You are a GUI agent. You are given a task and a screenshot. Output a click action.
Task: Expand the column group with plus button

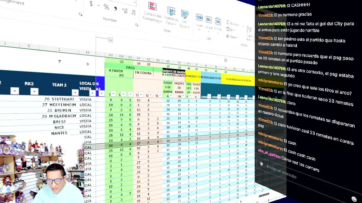click(226, 60)
